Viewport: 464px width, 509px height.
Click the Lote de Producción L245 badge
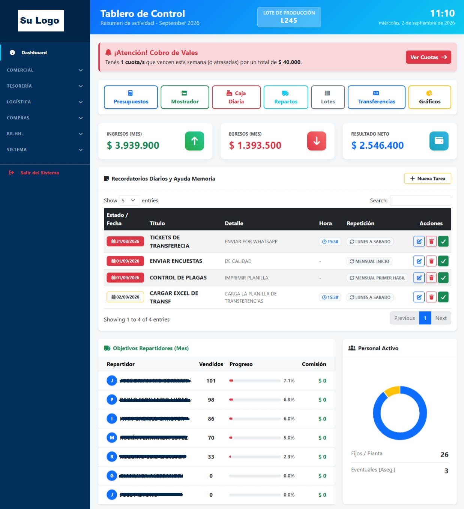[289, 17]
